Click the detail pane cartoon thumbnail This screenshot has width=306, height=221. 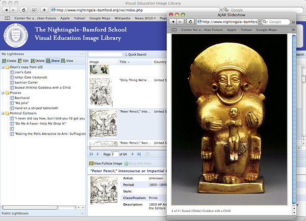104,190
